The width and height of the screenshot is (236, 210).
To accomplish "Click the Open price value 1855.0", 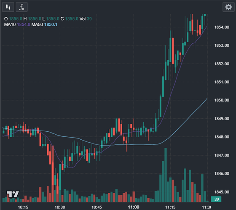I will [16, 19].
